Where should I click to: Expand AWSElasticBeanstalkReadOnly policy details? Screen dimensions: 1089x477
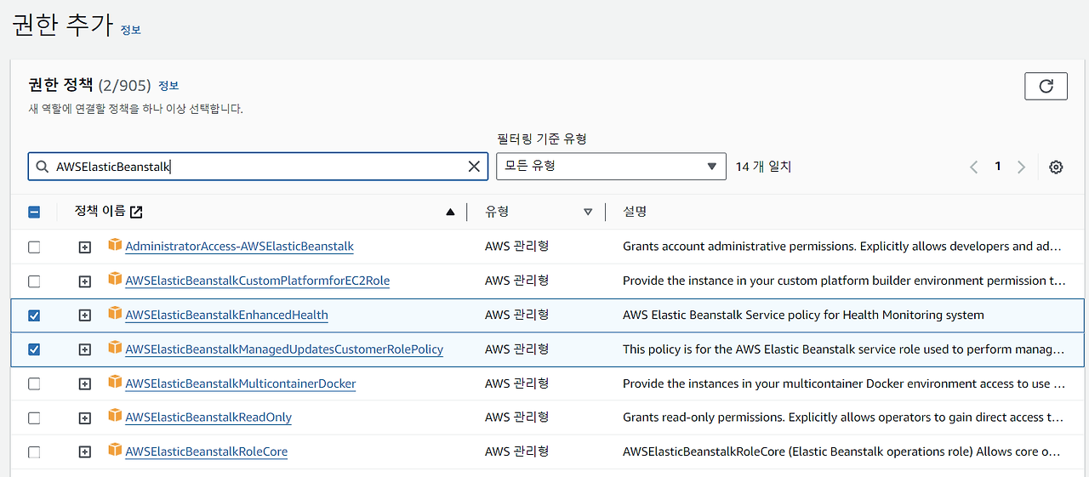point(84,417)
